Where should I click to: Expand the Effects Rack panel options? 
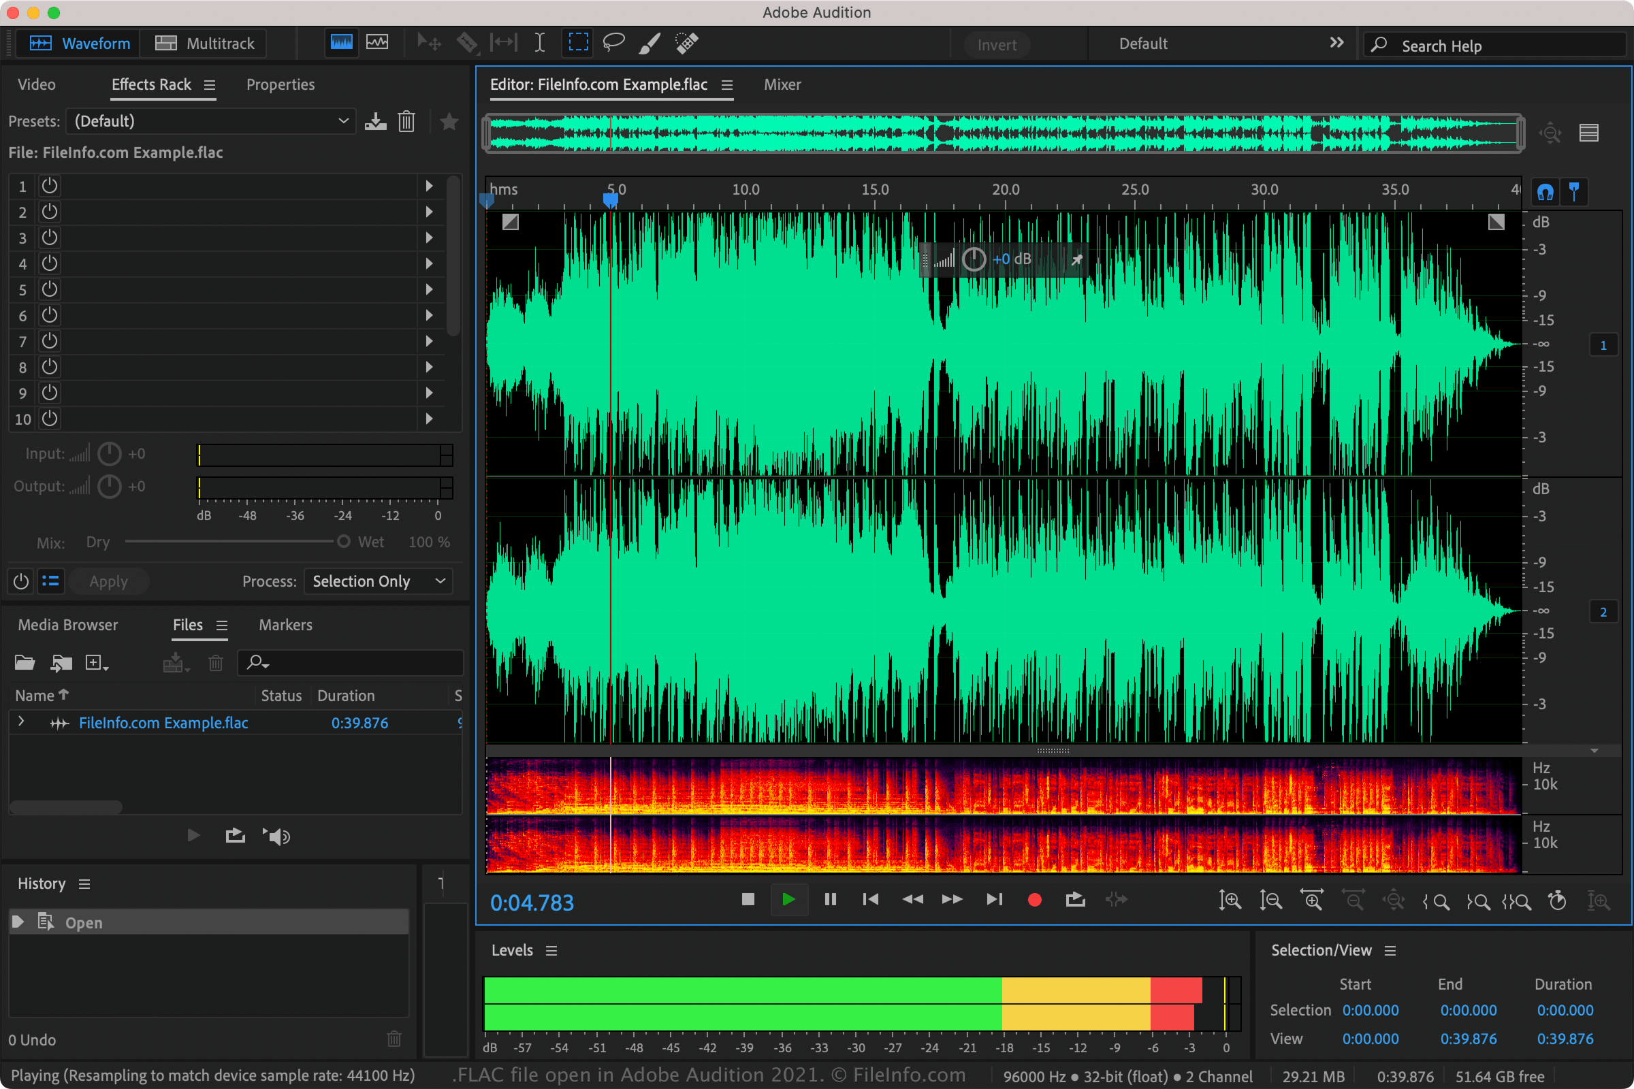(210, 84)
